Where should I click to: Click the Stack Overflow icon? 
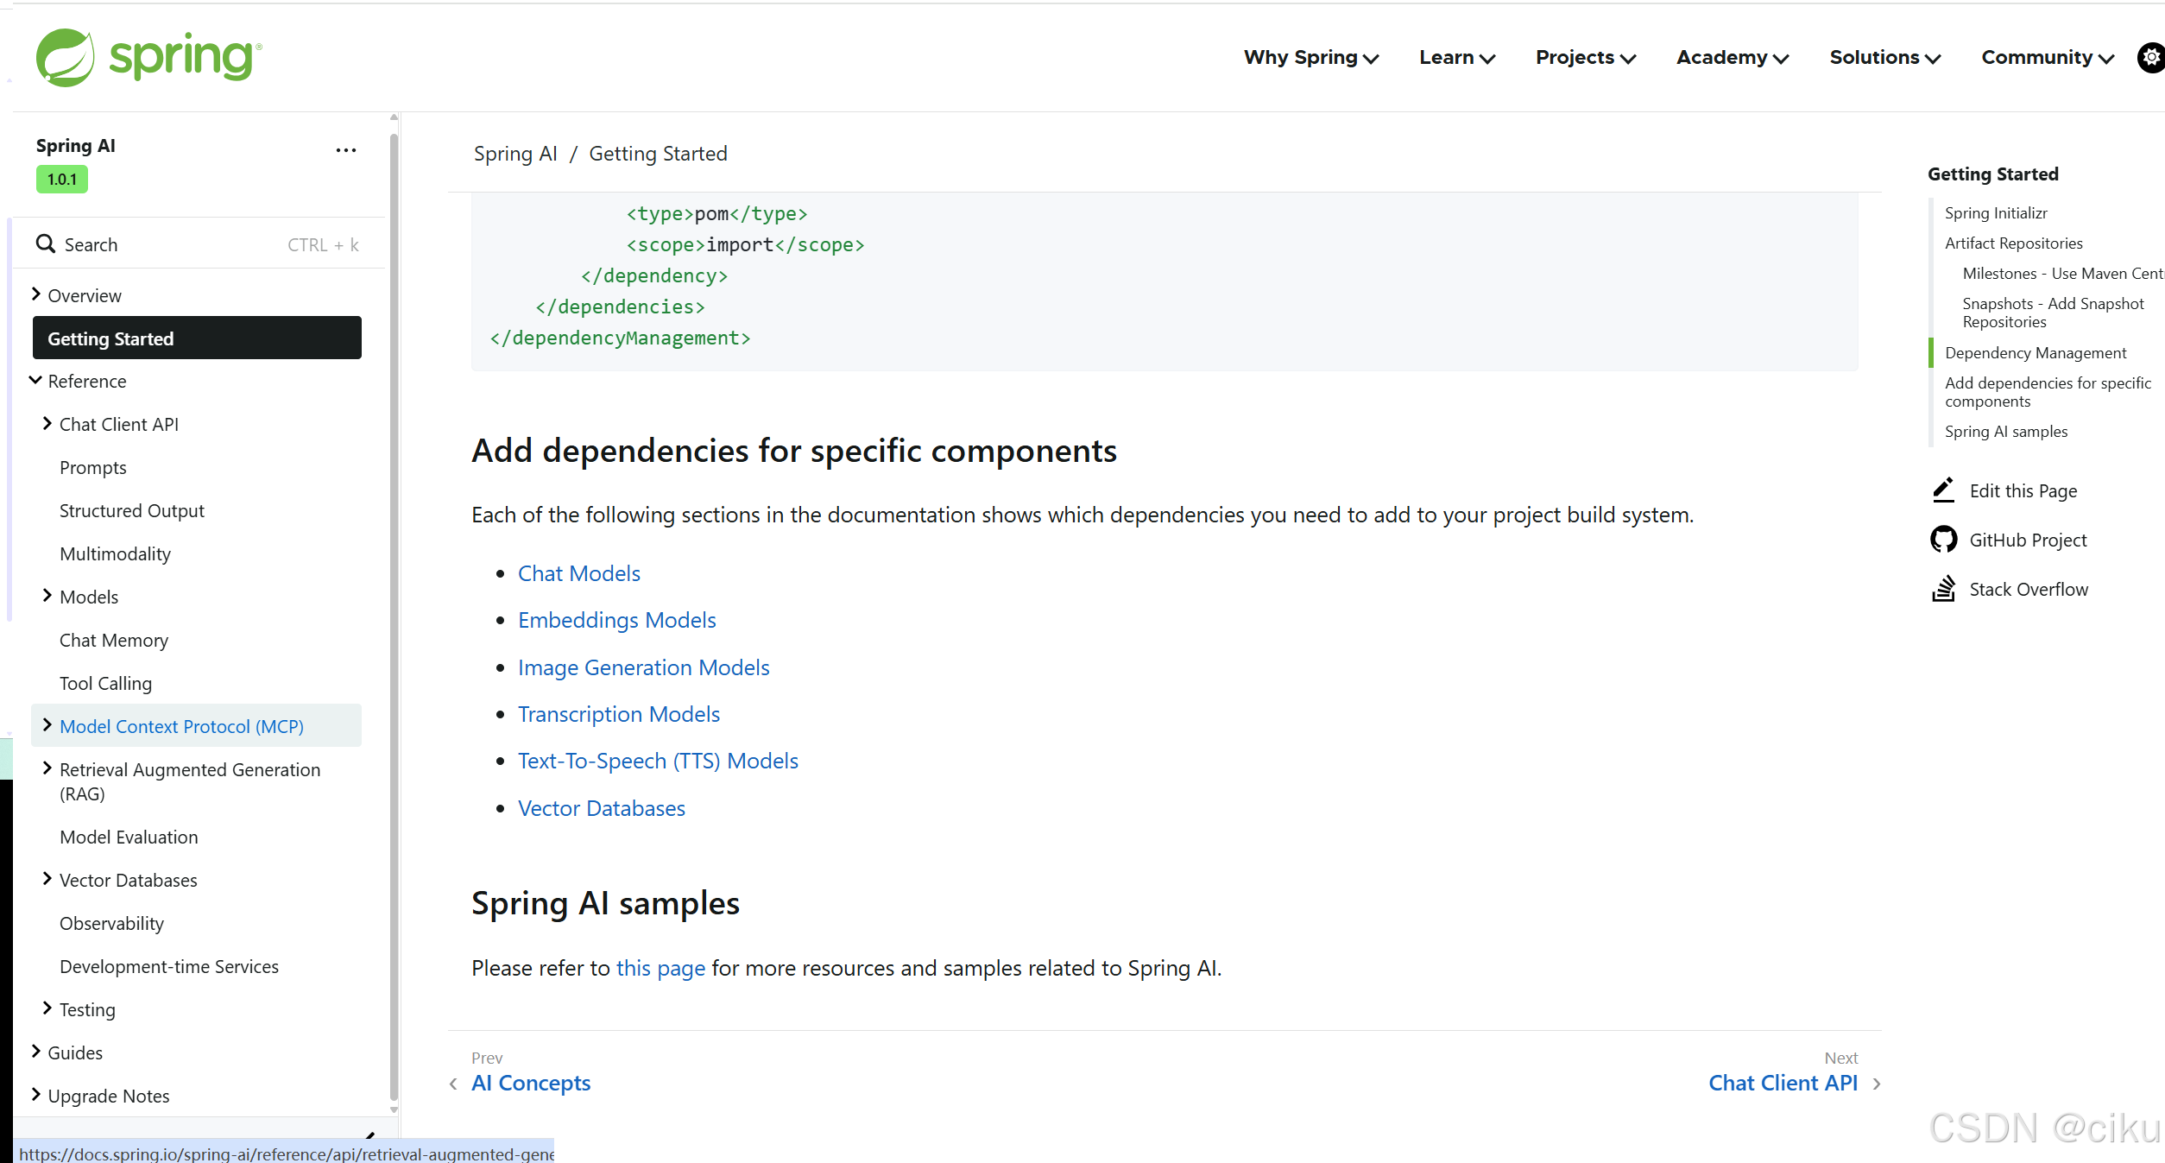coord(1943,589)
